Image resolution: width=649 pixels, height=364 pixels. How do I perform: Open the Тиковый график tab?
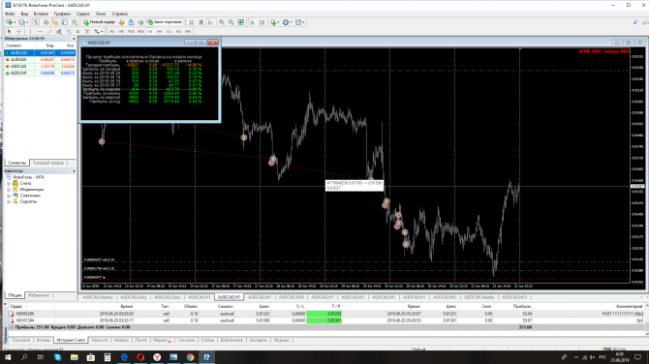pyautogui.click(x=48, y=163)
